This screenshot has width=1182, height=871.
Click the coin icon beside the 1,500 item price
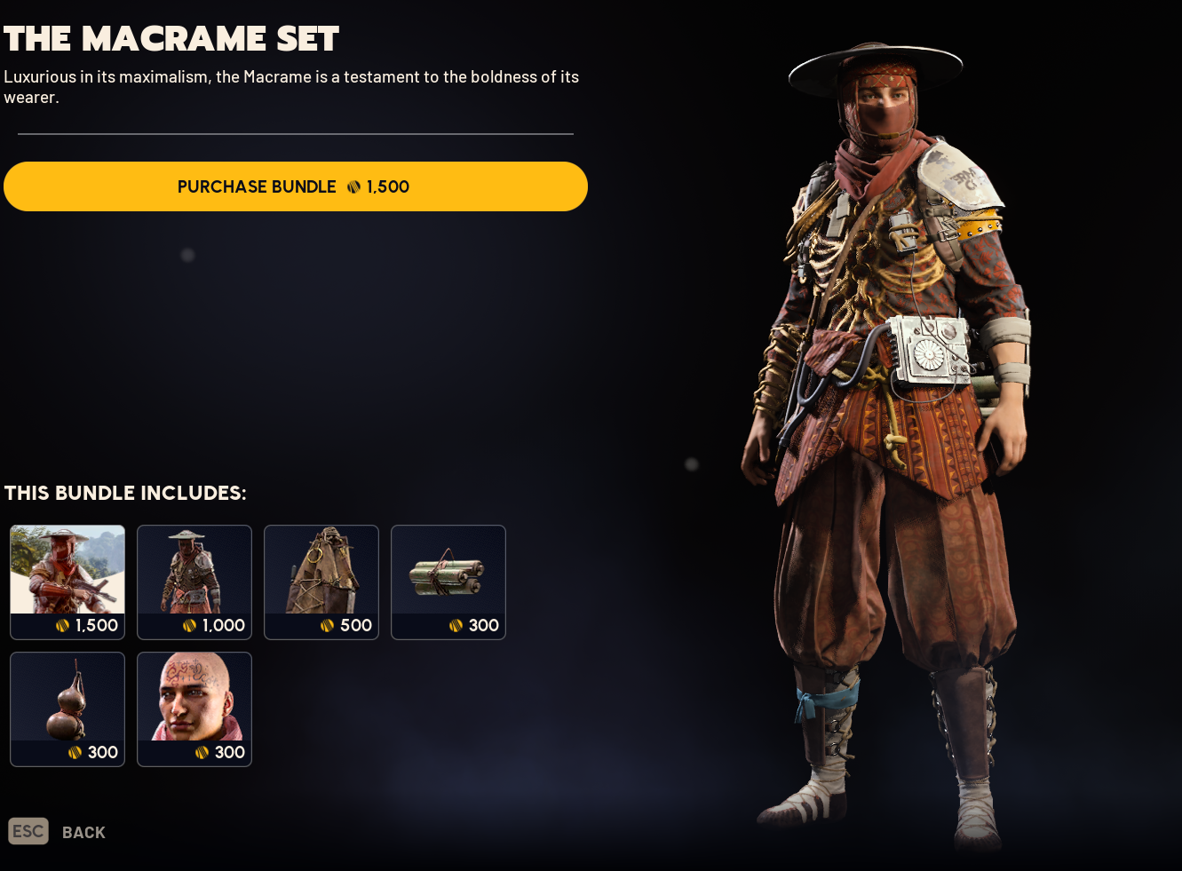[62, 626]
